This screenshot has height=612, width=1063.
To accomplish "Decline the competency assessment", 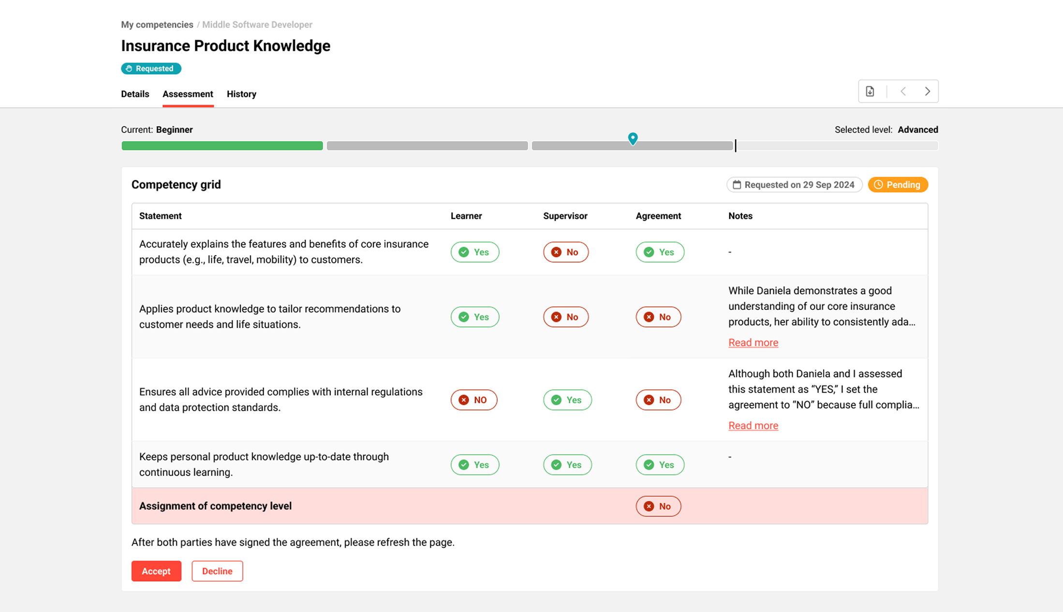I will click(x=217, y=571).
